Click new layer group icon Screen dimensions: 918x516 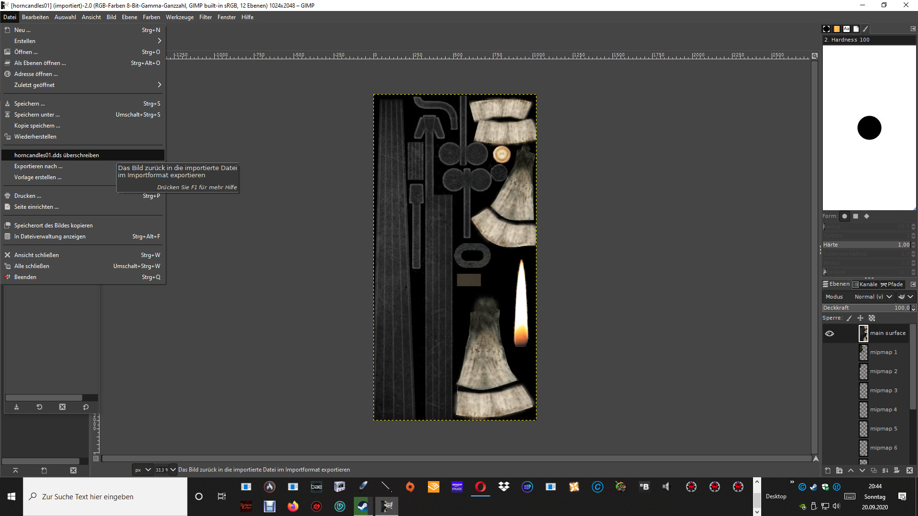pos(839,471)
